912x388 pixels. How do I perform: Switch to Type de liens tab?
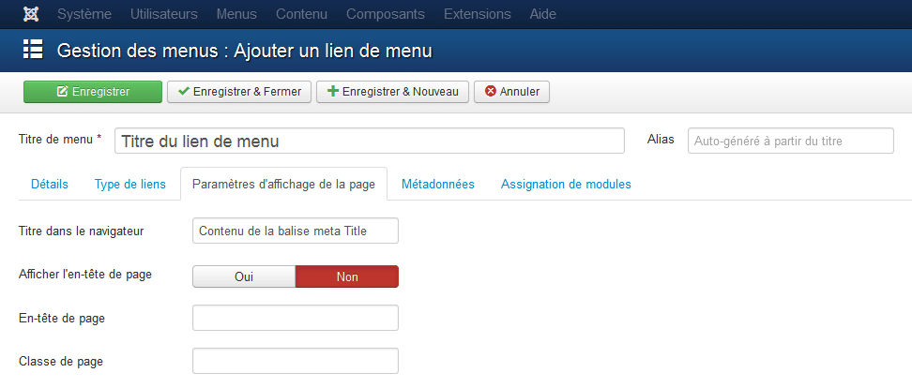(130, 185)
